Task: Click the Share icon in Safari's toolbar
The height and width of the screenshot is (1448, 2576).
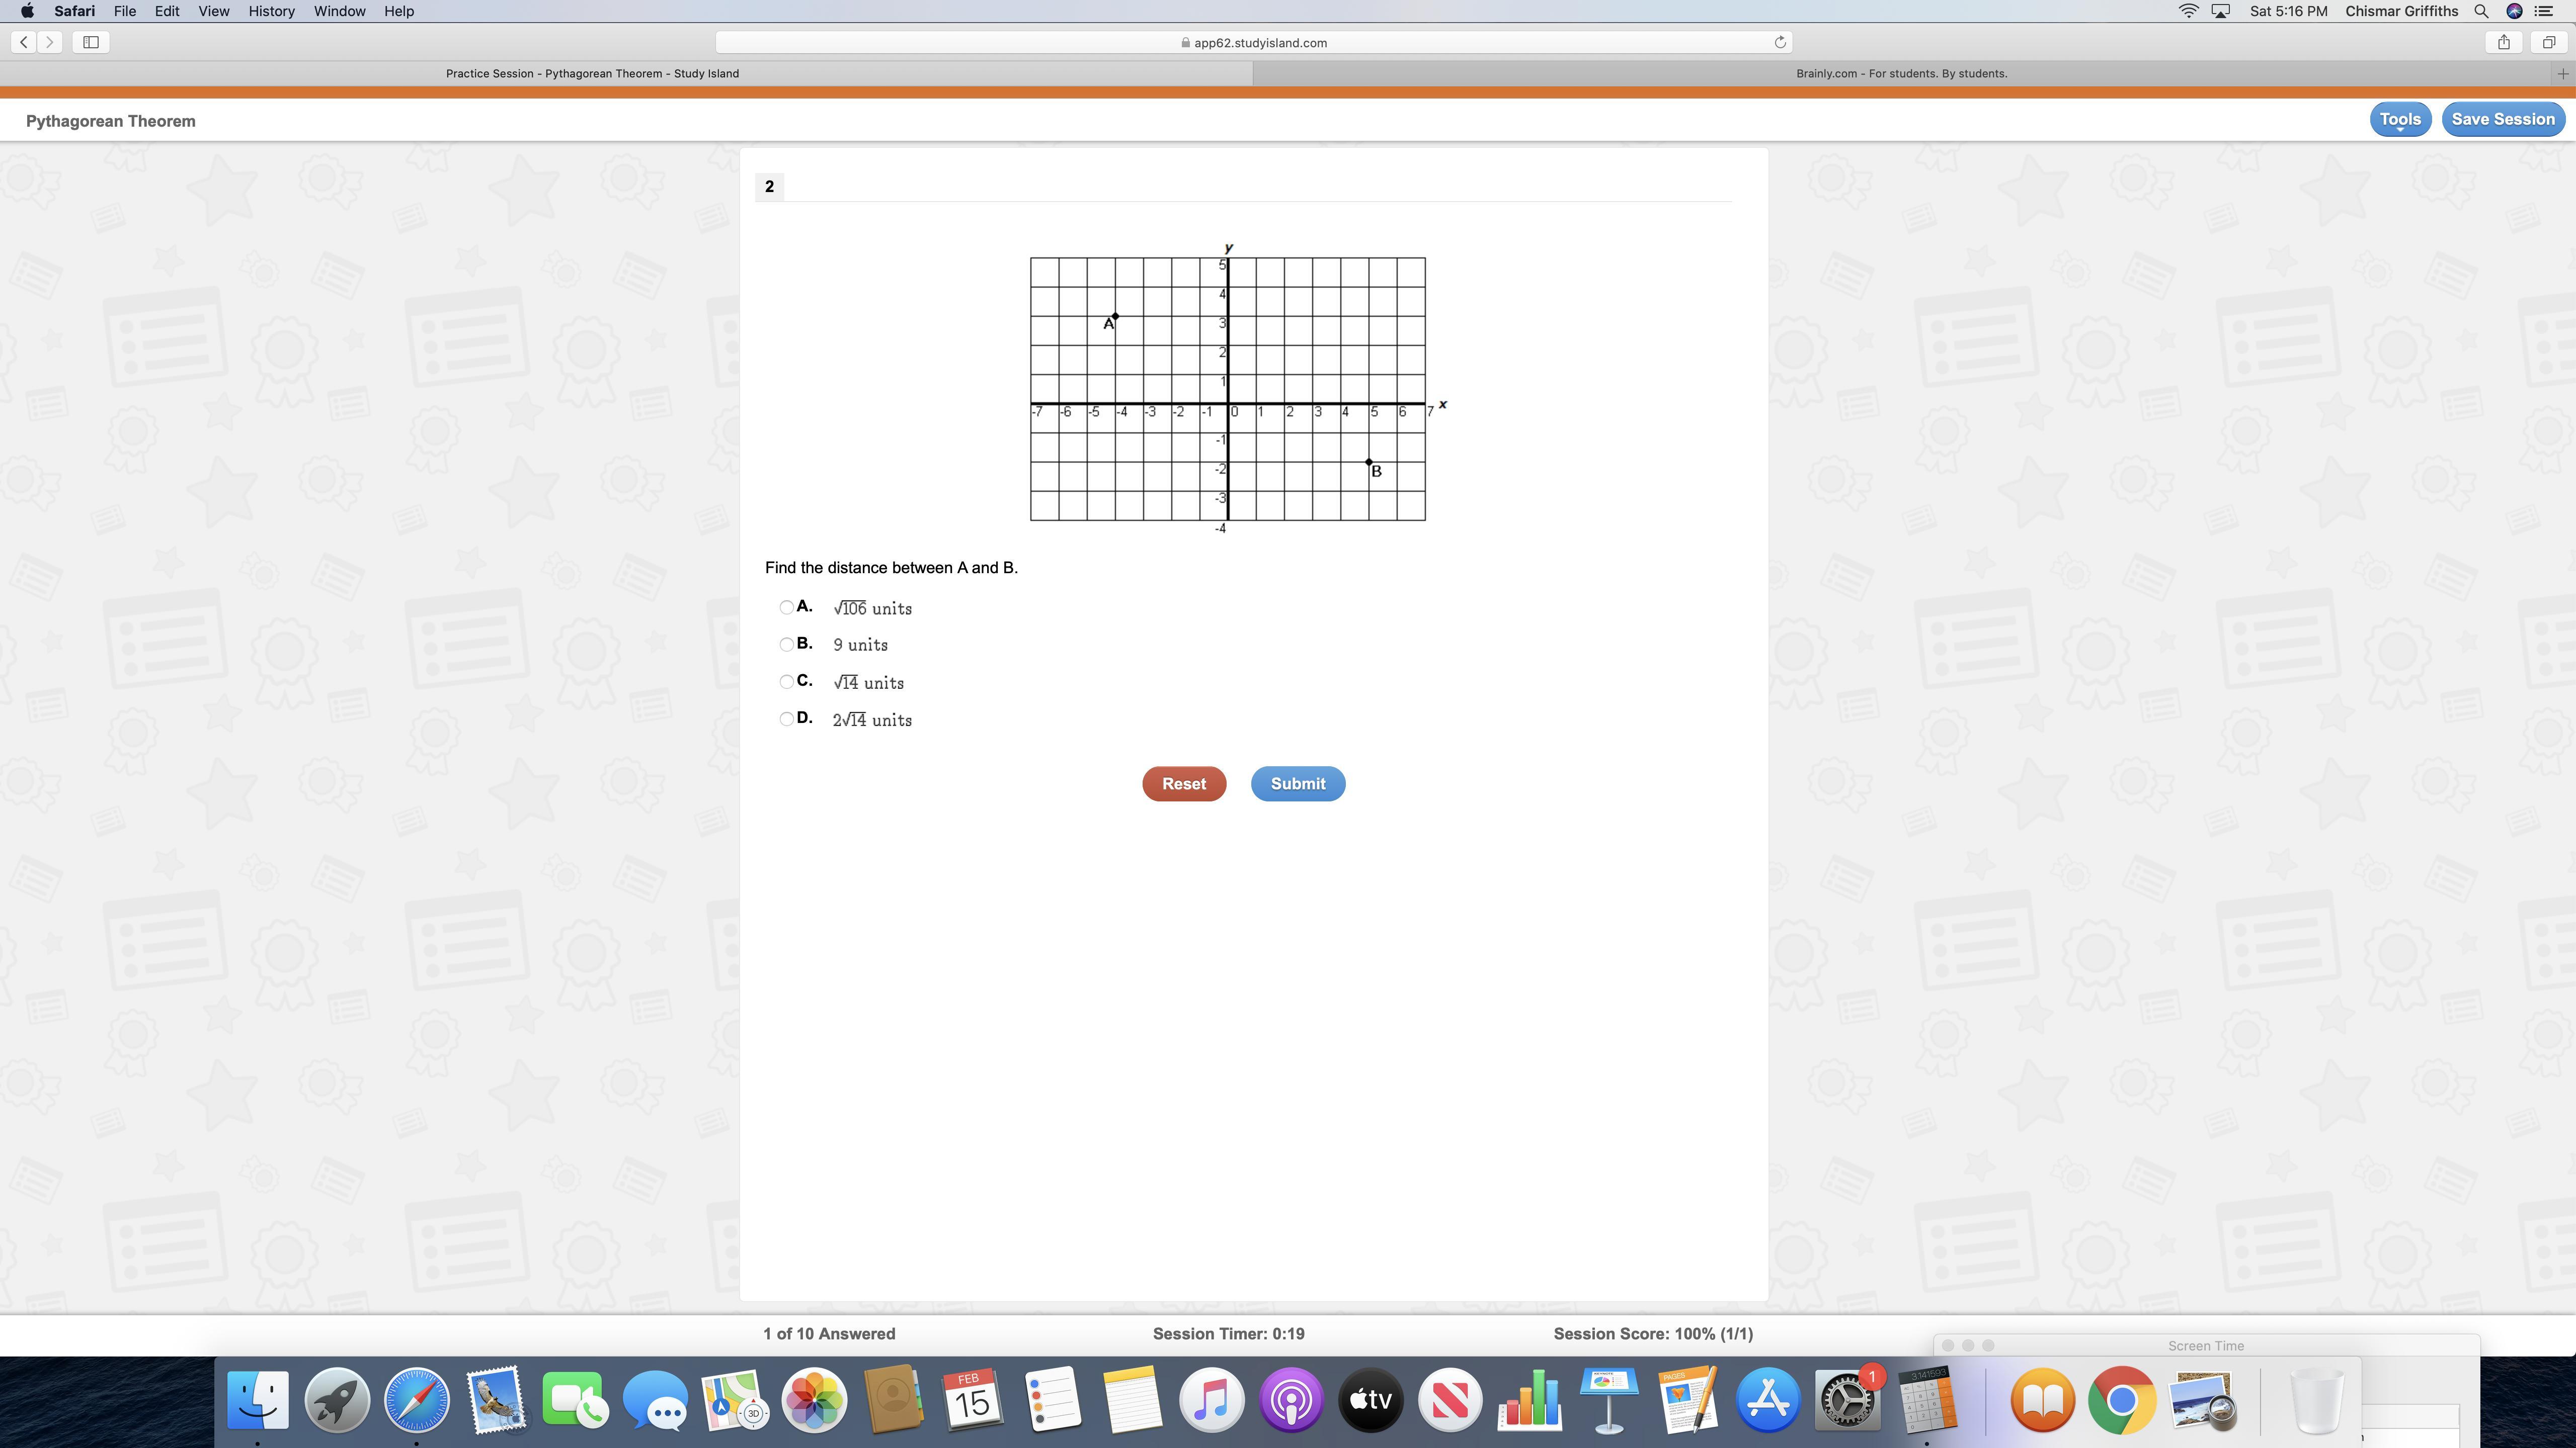Action: point(2504,42)
